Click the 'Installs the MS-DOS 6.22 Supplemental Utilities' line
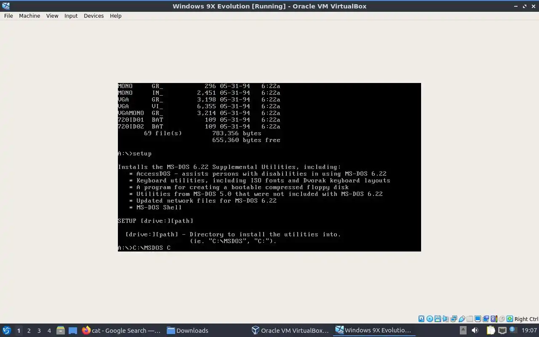Screen dimensions: 539x337 [x=229, y=167]
